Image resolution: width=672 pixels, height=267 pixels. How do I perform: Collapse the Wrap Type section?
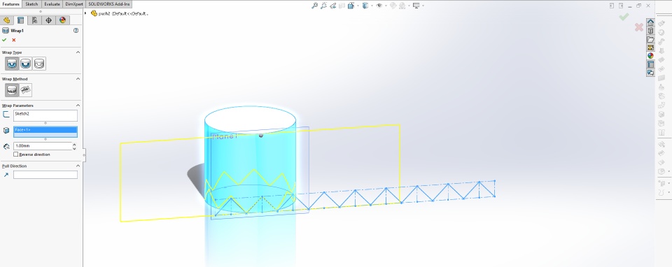pyautogui.click(x=78, y=52)
